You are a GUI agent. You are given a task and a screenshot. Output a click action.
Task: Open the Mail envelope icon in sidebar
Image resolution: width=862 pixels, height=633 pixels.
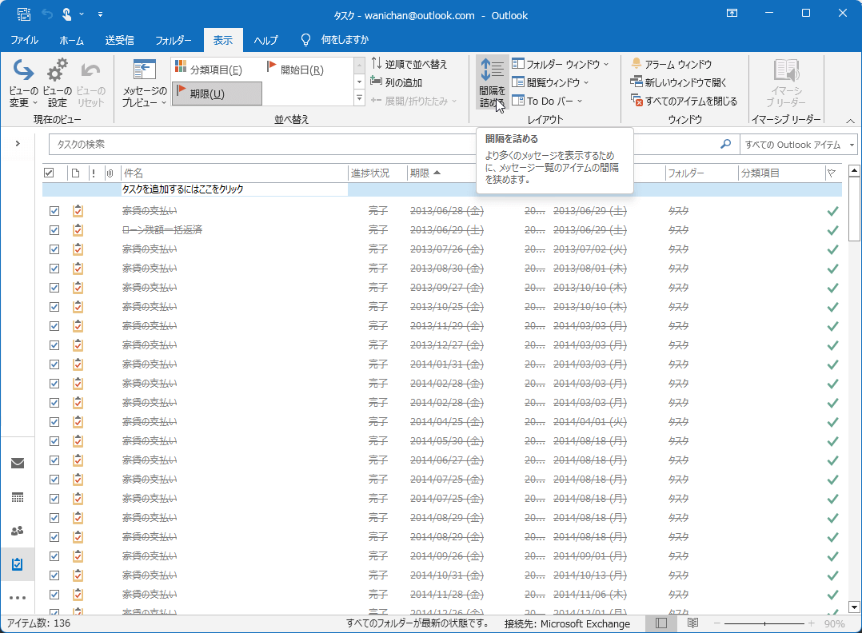tap(18, 463)
